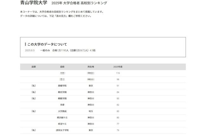This screenshot has height=135, width=203.
Task: Click the 2025年 大学合格者 高校別ランキング subtitle
Action: pos(79,3)
